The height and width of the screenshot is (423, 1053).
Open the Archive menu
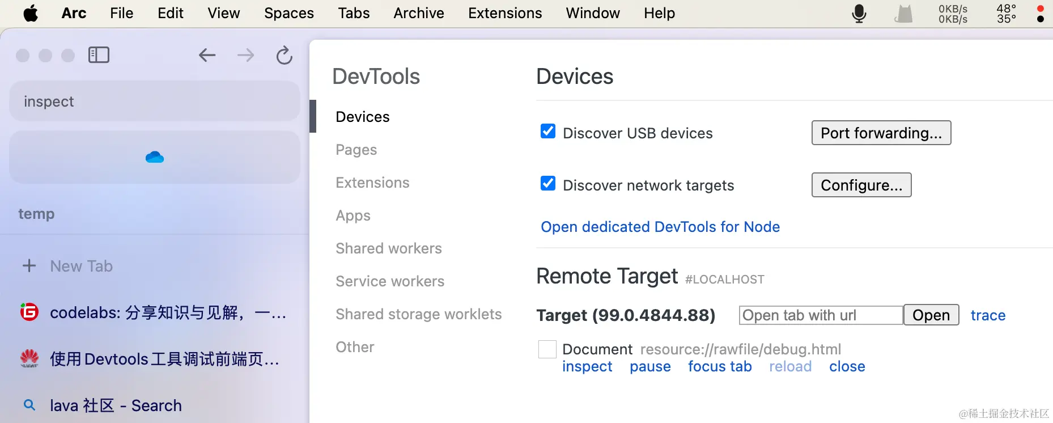pos(418,13)
